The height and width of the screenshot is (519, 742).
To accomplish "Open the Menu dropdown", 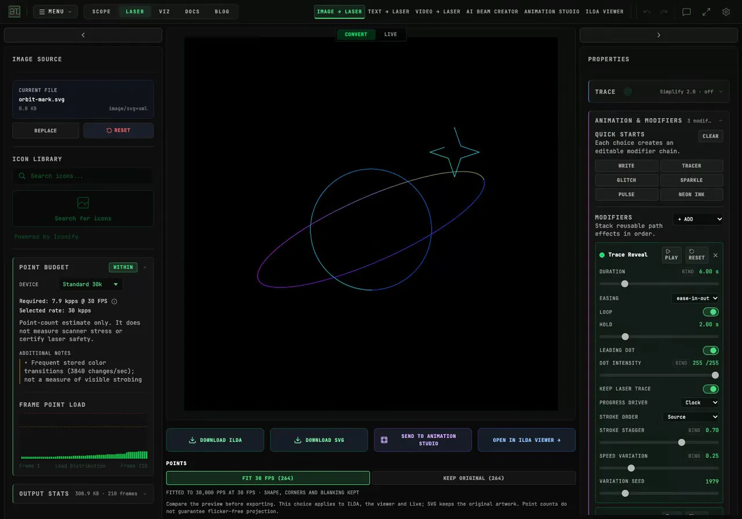I will pos(55,12).
